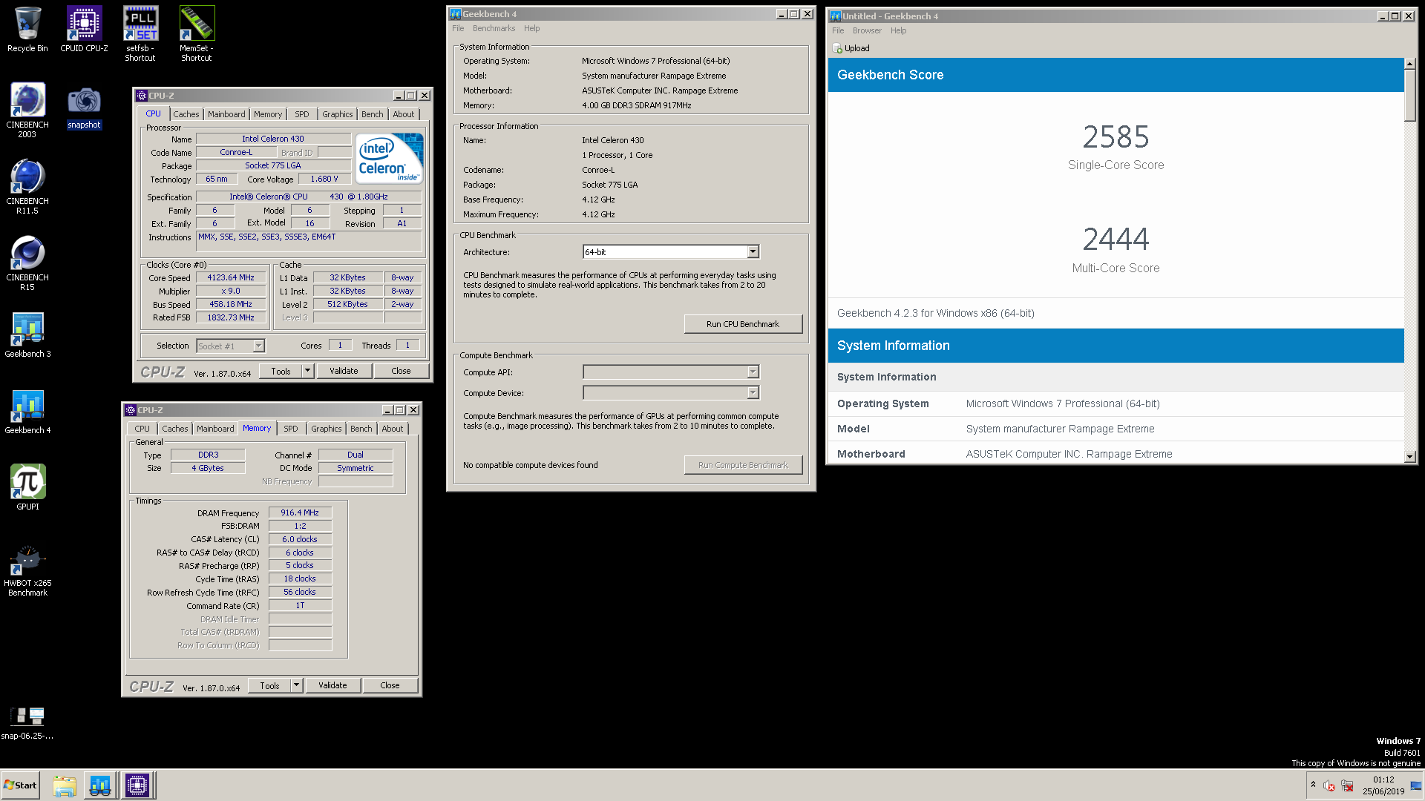Viewport: 1425px width, 801px height.
Task: Click Close button in lower CPU-Z
Action: pyautogui.click(x=390, y=685)
